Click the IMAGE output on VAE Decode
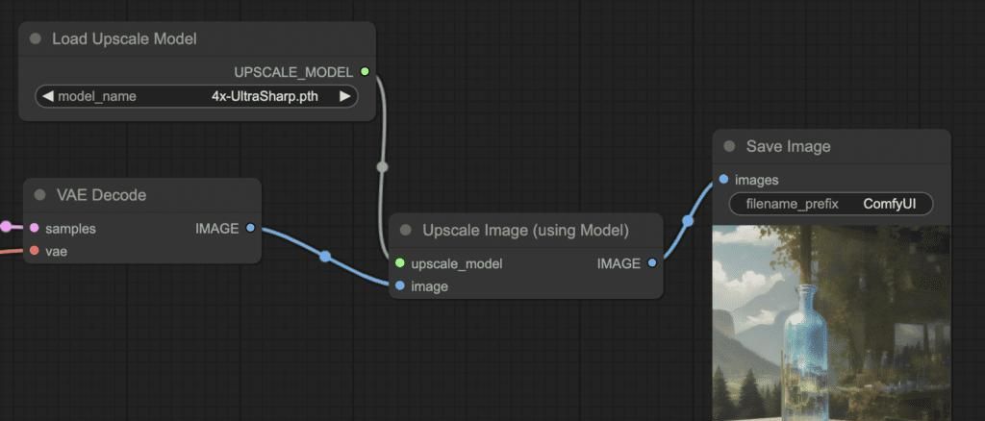The image size is (985, 421). pos(250,228)
